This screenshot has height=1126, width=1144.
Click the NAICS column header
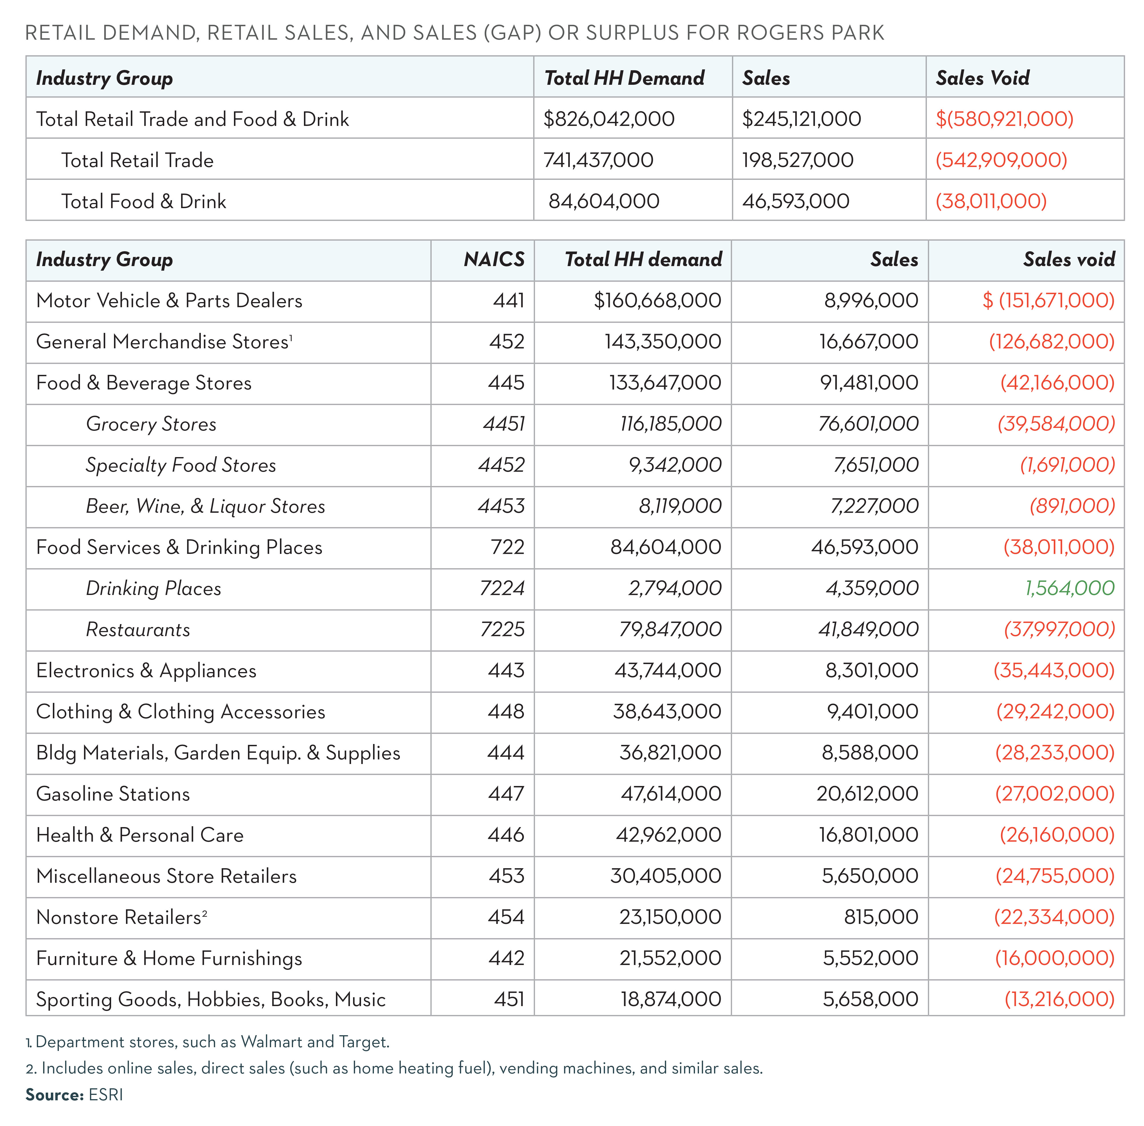point(494,260)
